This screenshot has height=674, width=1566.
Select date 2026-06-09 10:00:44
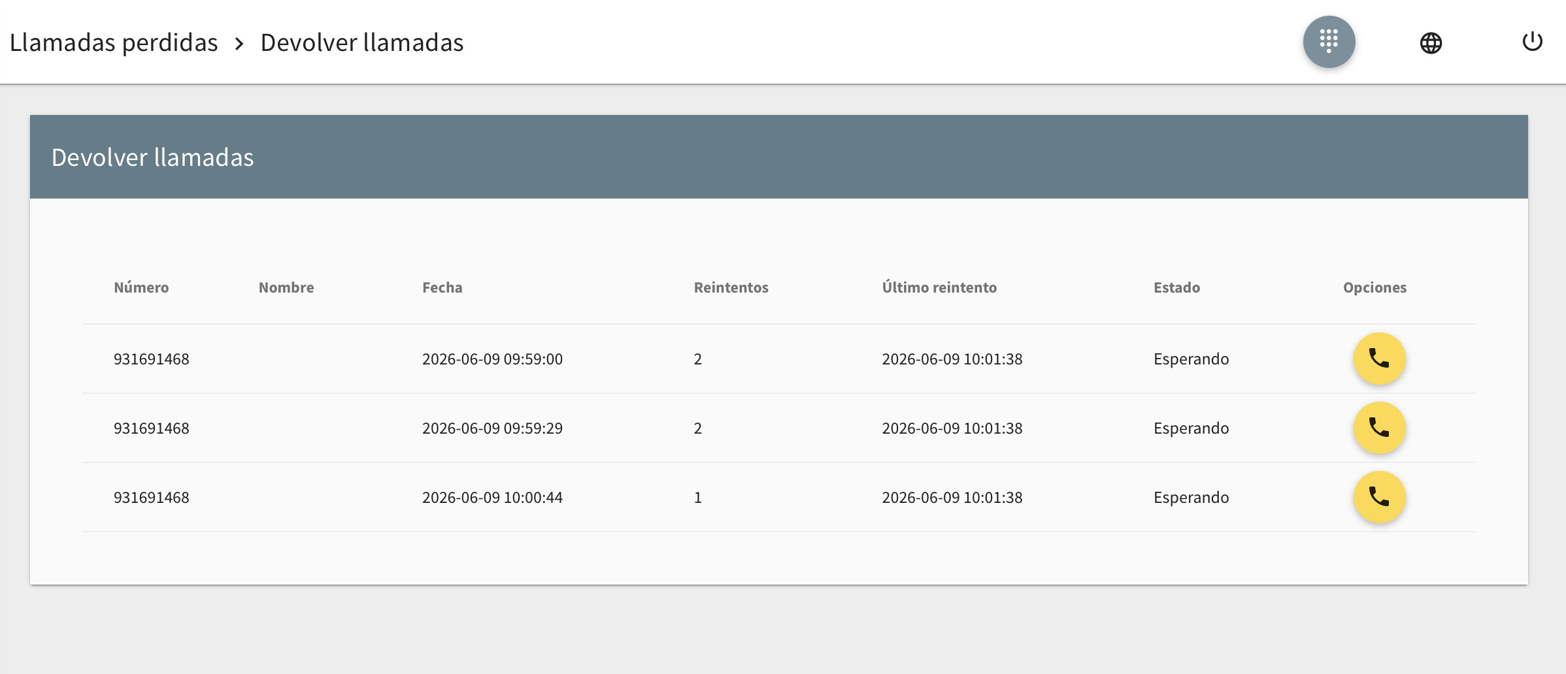pos(492,498)
